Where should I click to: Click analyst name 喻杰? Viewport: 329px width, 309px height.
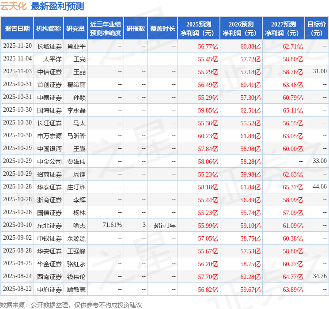(x=79, y=225)
